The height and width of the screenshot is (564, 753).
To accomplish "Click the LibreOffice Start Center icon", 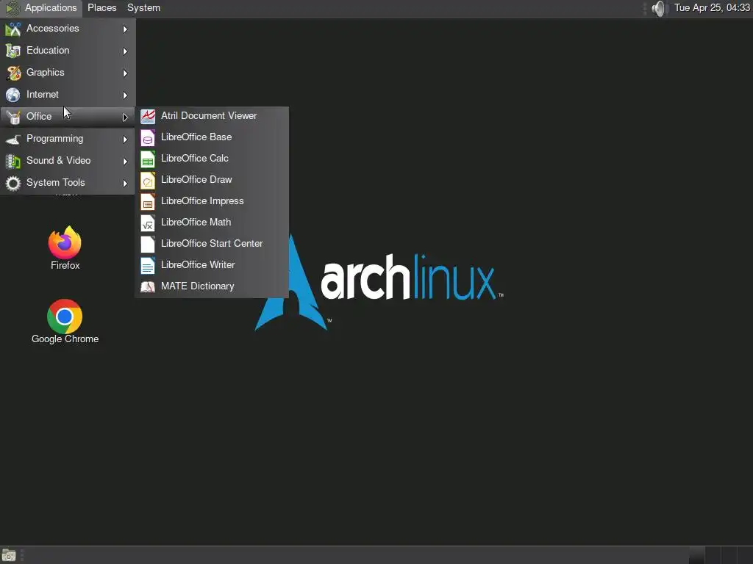I will tap(147, 244).
